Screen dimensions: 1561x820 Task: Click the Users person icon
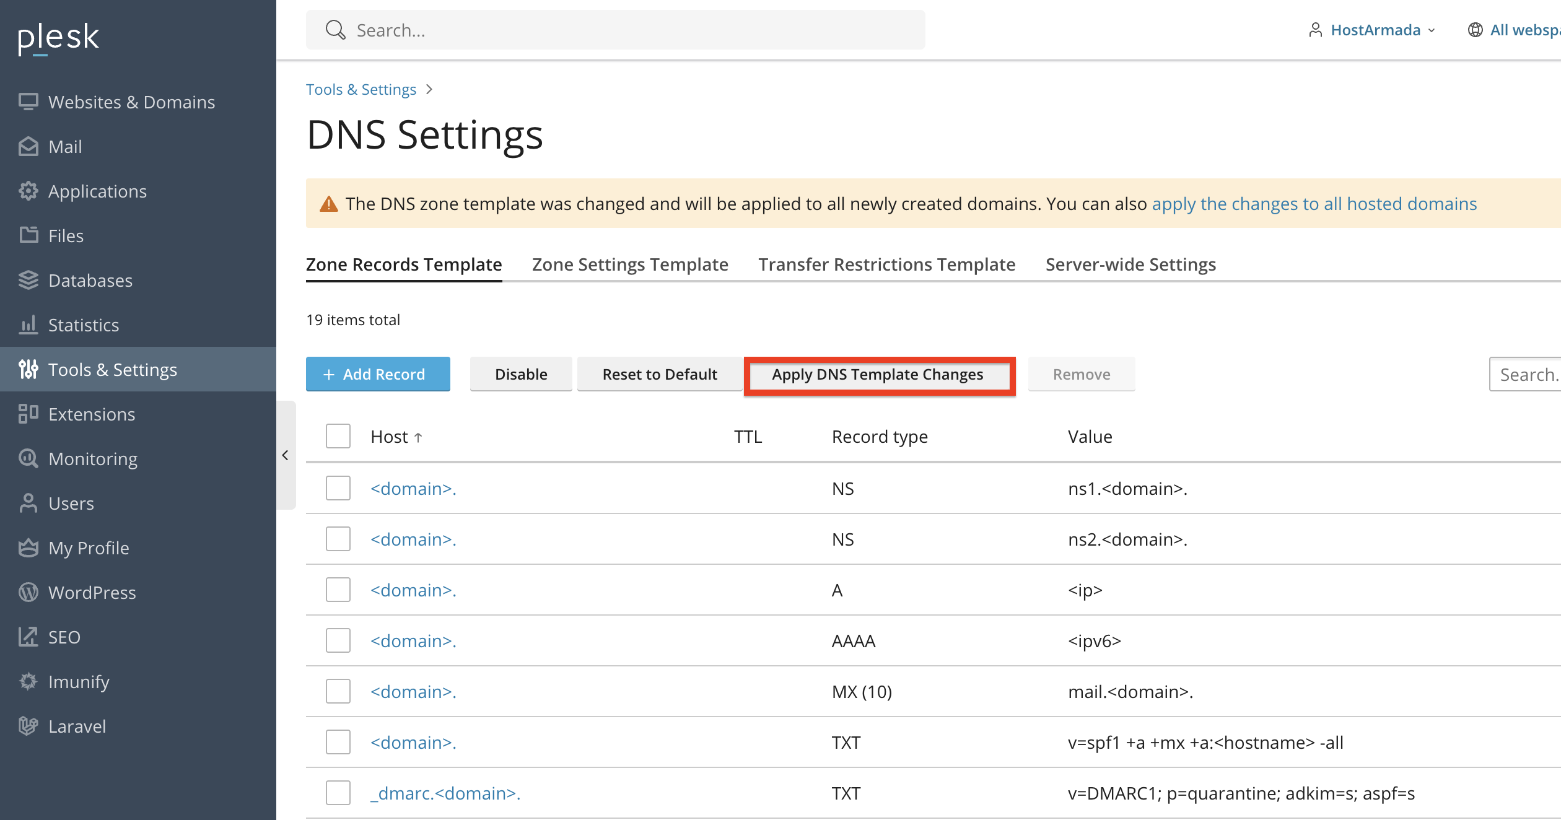coord(28,504)
